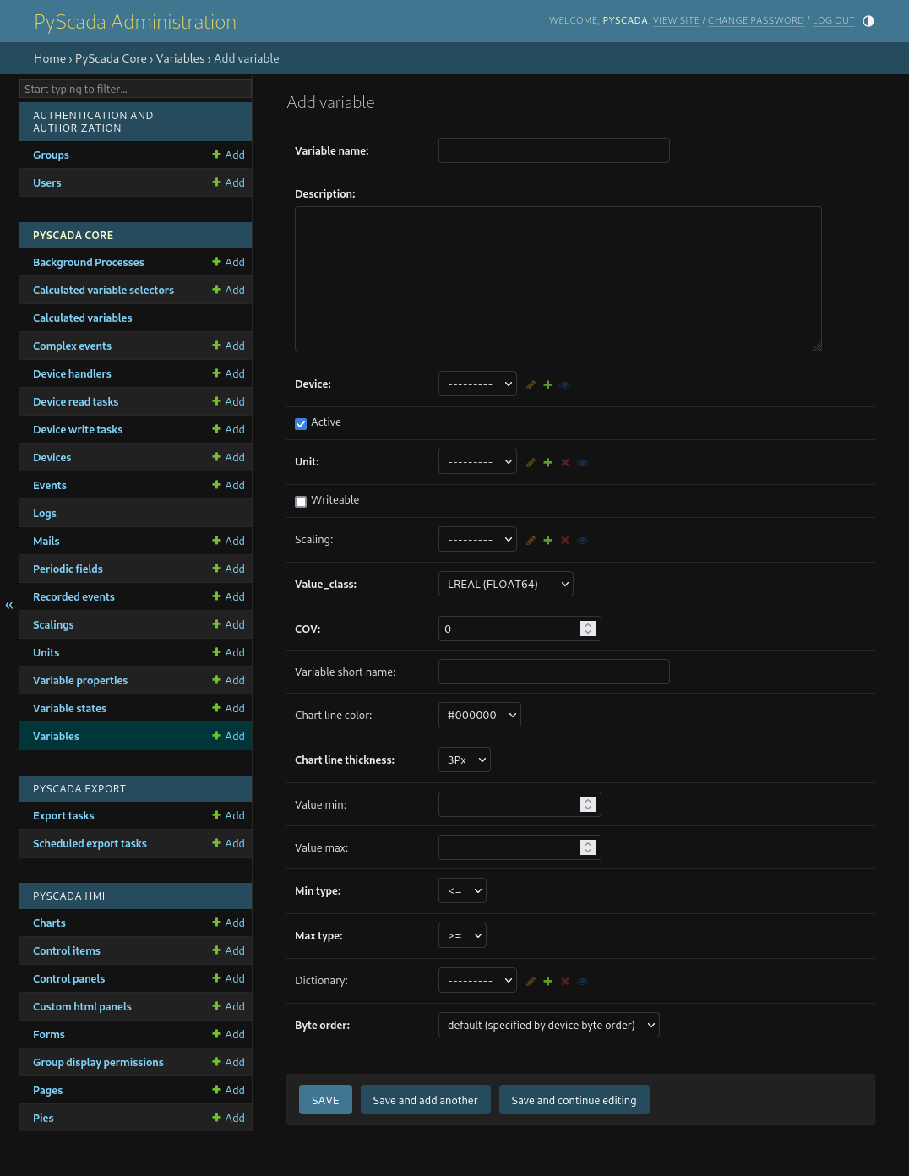Image resolution: width=909 pixels, height=1176 pixels.
Task: View selected Scaling via eye icon
Action: 582,541
